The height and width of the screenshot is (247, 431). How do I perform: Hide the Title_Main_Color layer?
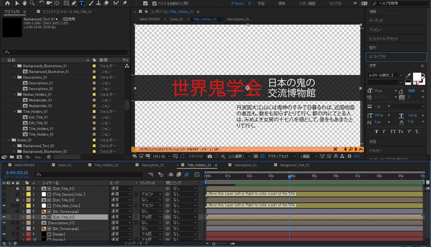tap(4, 206)
